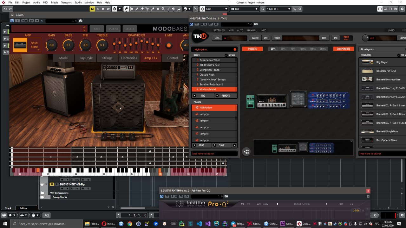Image resolution: width=406 pixels, height=228 pixels.
Task: Select the Draw pencil tool
Action: (137, 9)
